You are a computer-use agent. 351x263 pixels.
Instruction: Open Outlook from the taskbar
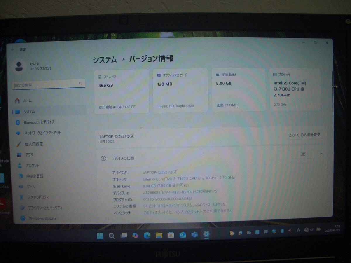(183, 235)
